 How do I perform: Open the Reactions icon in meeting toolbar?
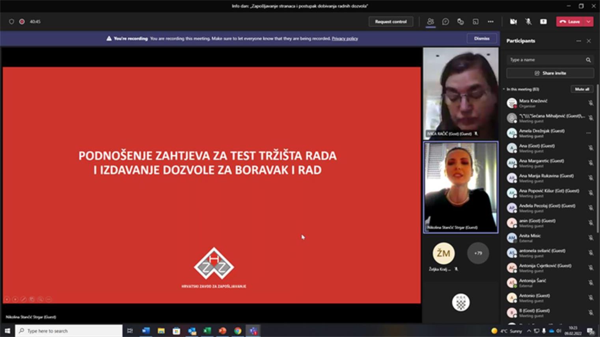460,22
